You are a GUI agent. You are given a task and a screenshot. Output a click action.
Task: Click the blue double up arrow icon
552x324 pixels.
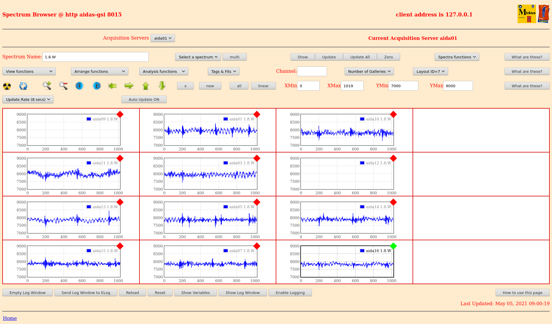point(97,86)
